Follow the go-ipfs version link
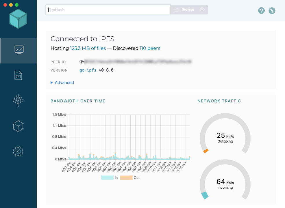 (88, 70)
